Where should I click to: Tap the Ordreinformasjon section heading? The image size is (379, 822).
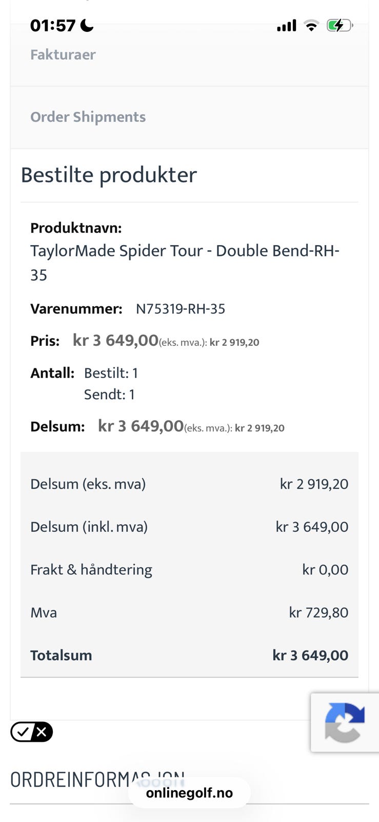97,780
